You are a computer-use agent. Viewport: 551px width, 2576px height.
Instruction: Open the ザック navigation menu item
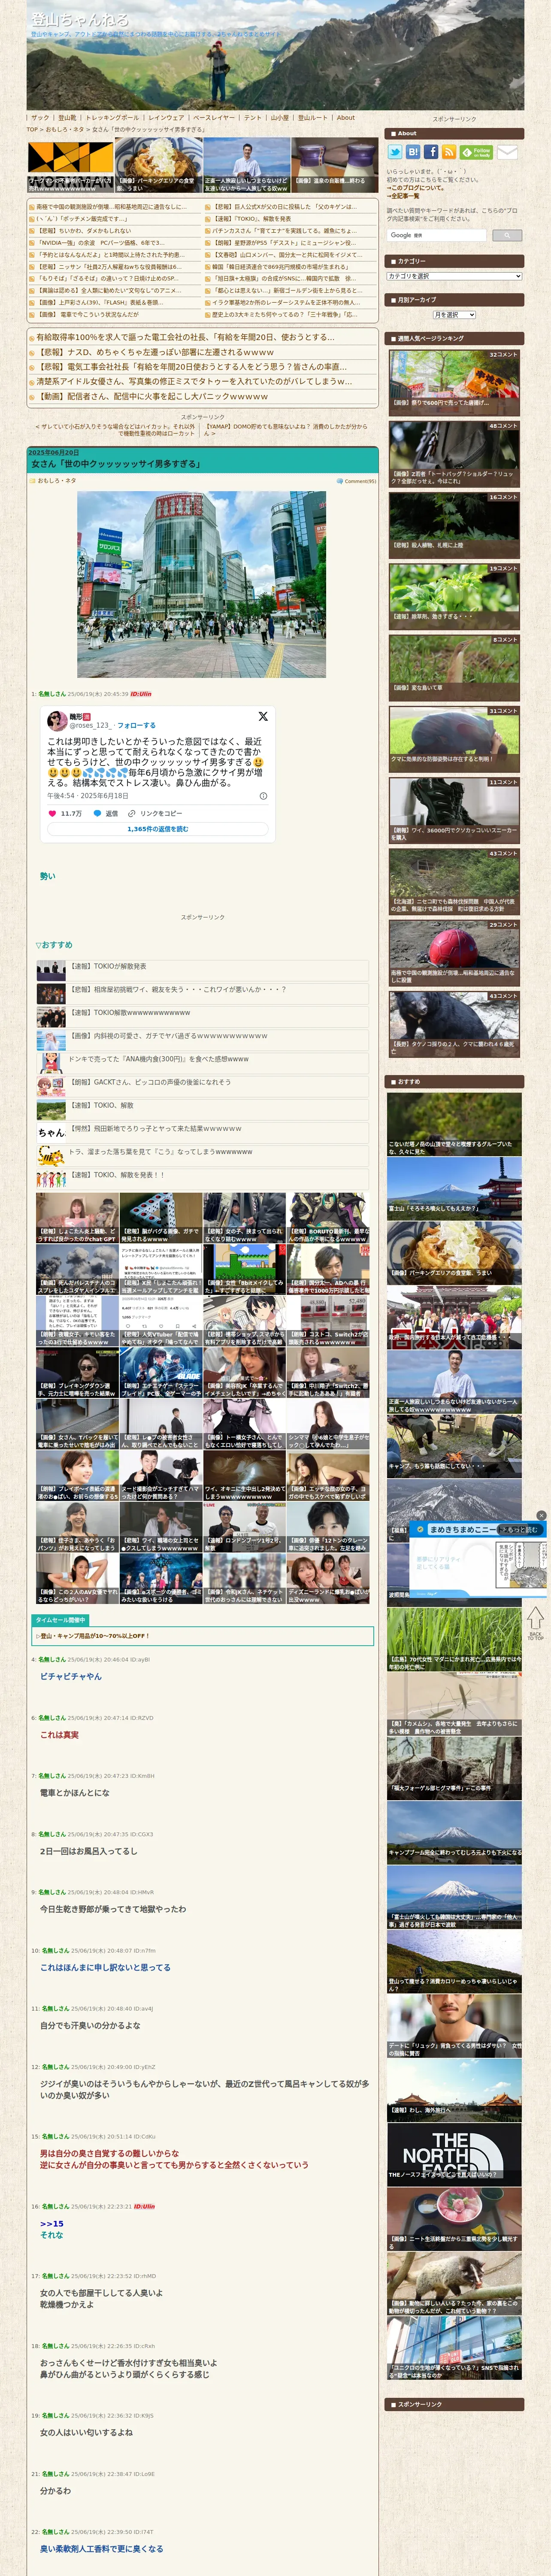pos(40,118)
